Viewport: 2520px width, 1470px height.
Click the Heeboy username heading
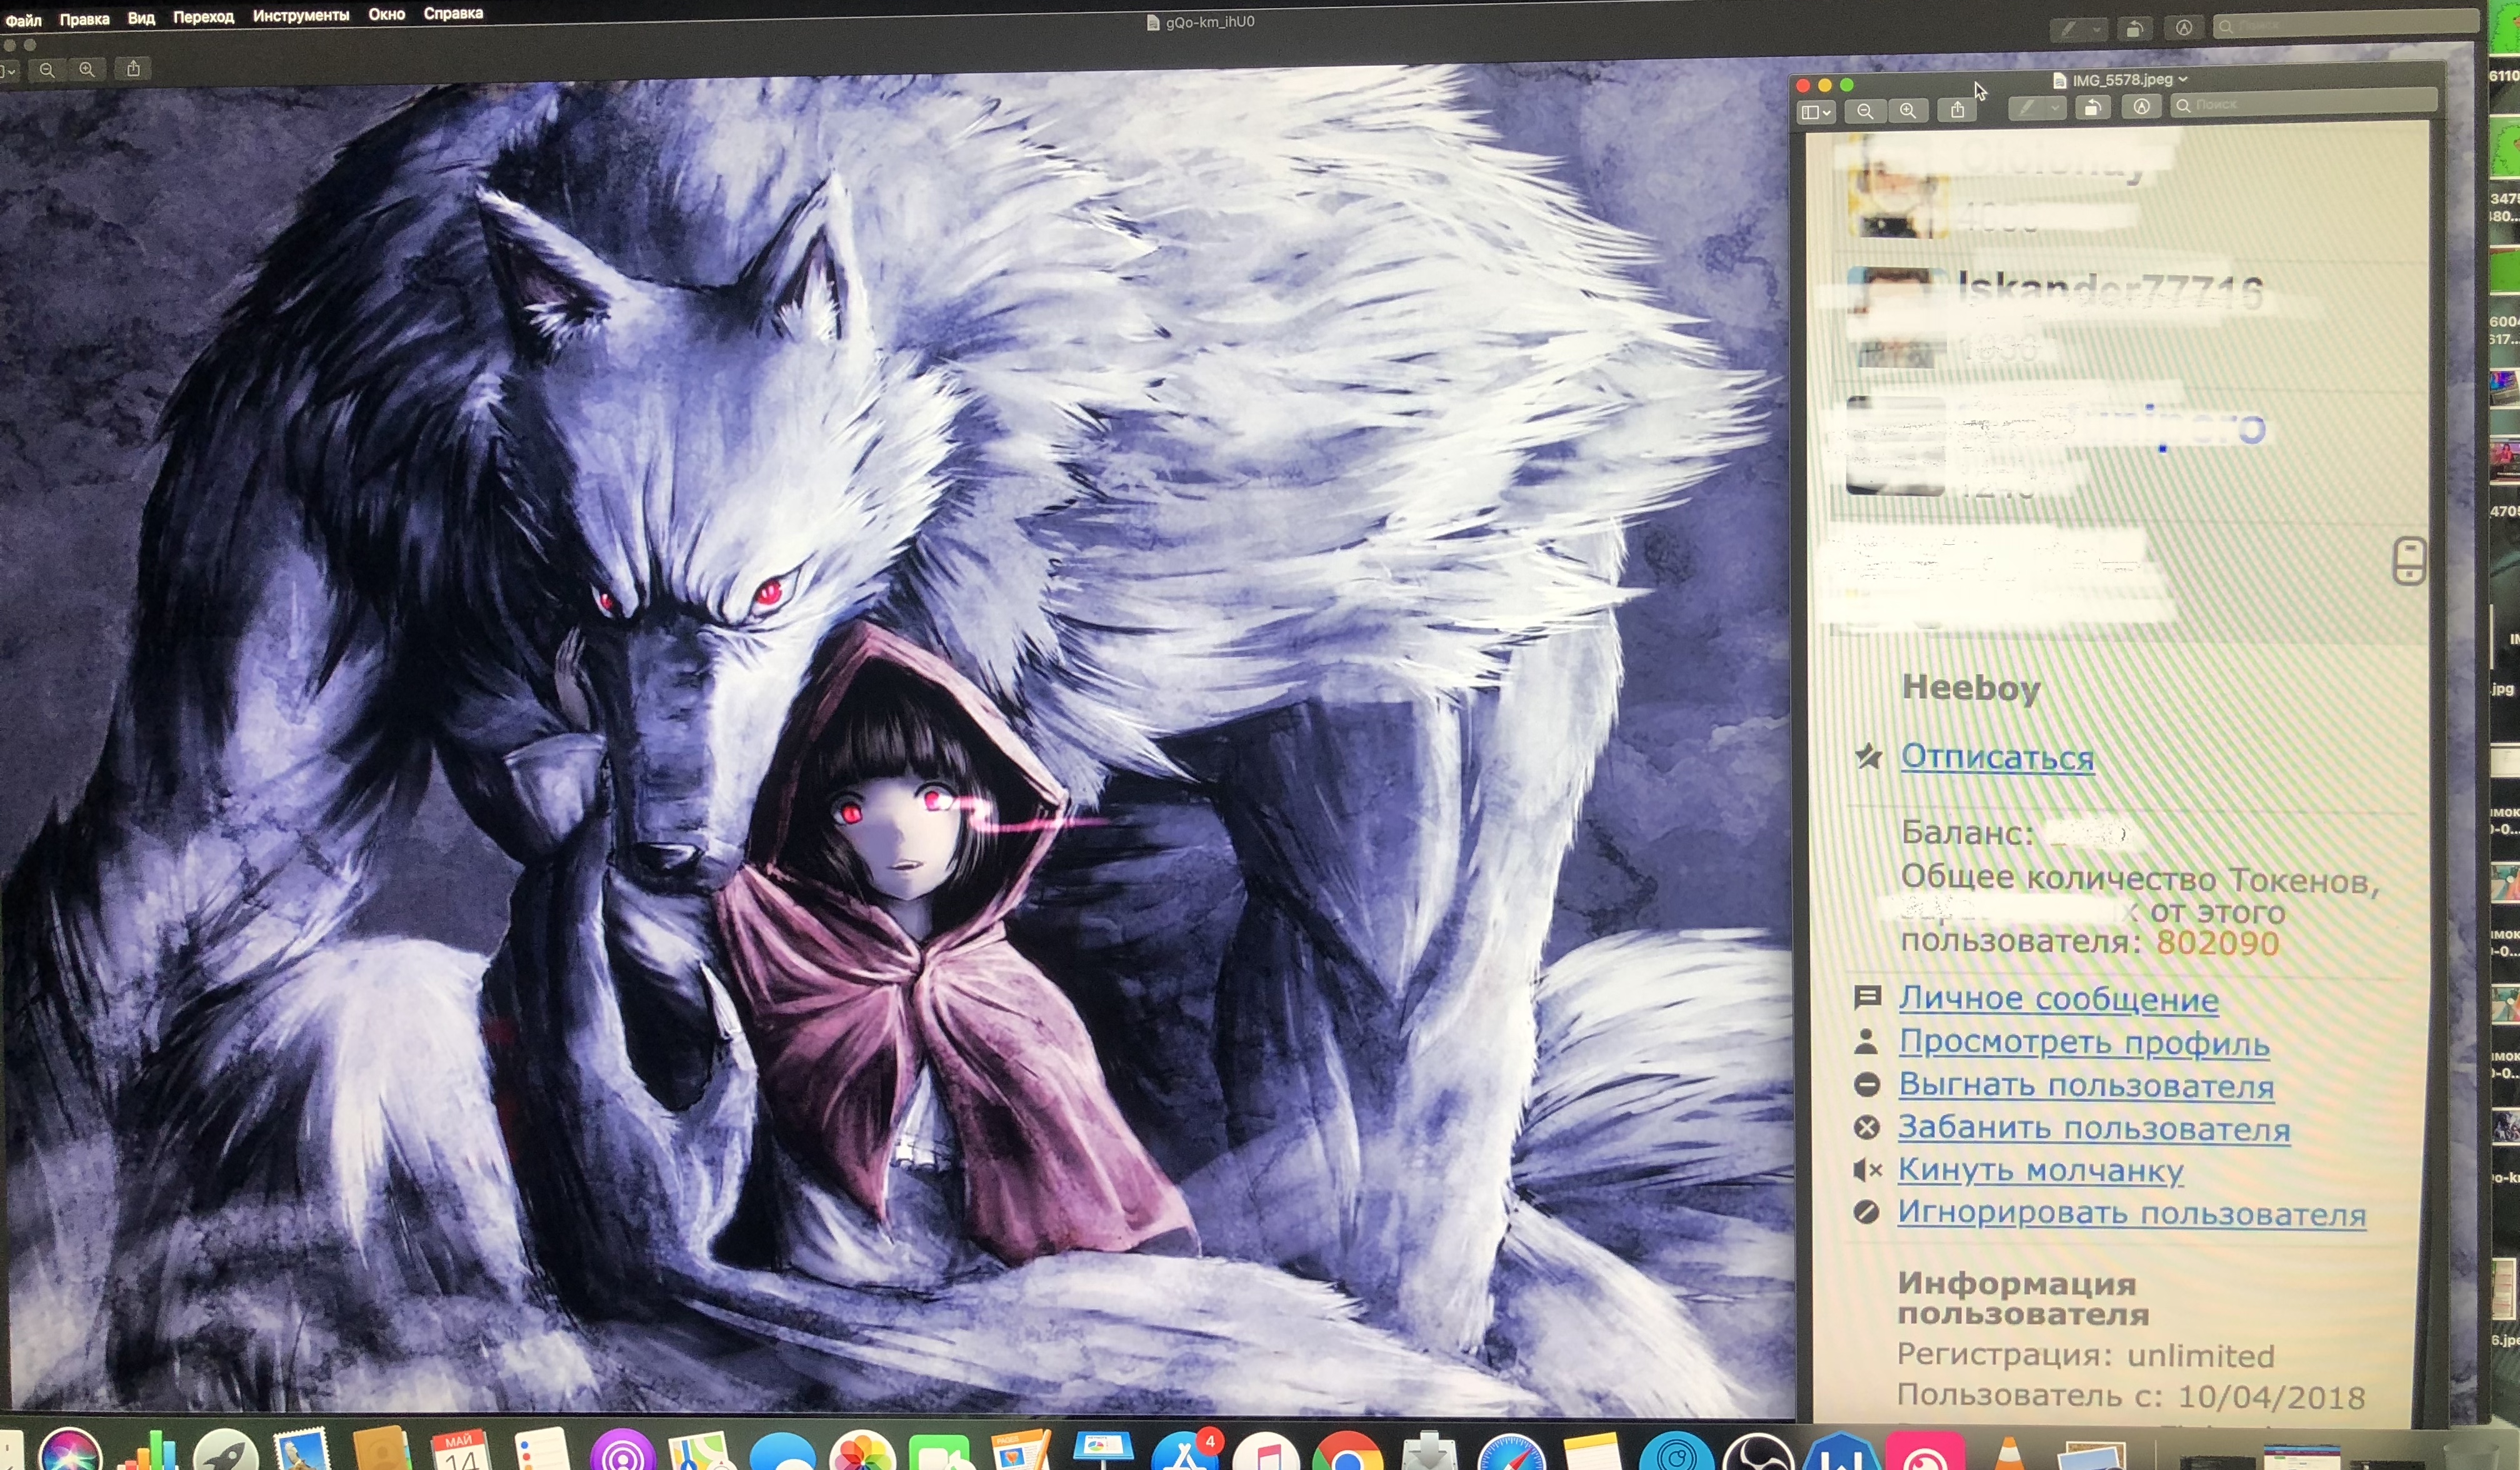point(1970,688)
